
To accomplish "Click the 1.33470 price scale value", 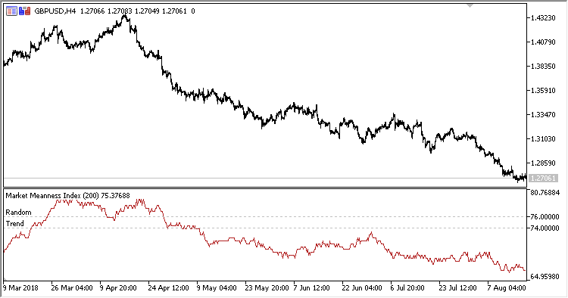I will point(543,115).
